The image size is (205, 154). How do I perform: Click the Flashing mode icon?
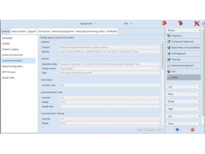169,59
